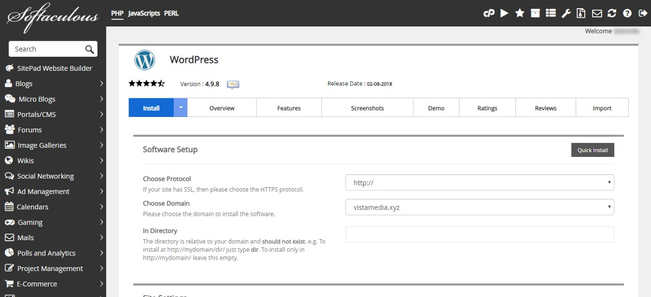Open the wrench settings icon
651x297 pixels.
(x=566, y=14)
